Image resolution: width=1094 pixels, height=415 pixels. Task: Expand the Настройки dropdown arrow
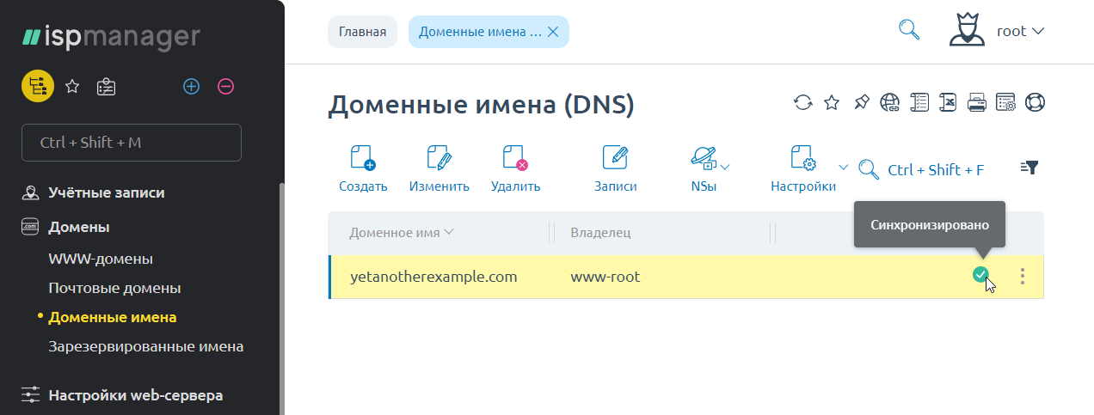[x=844, y=167]
